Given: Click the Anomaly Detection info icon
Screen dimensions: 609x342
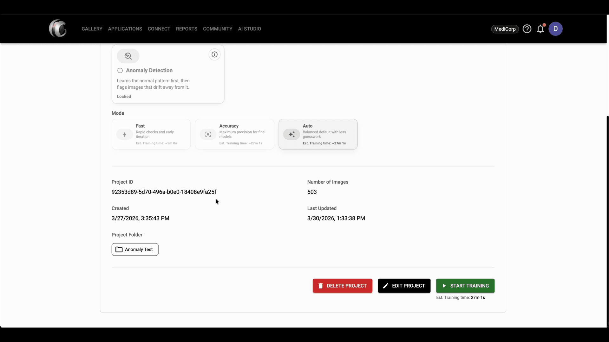Looking at the screenshot, I should coord(214,54).
